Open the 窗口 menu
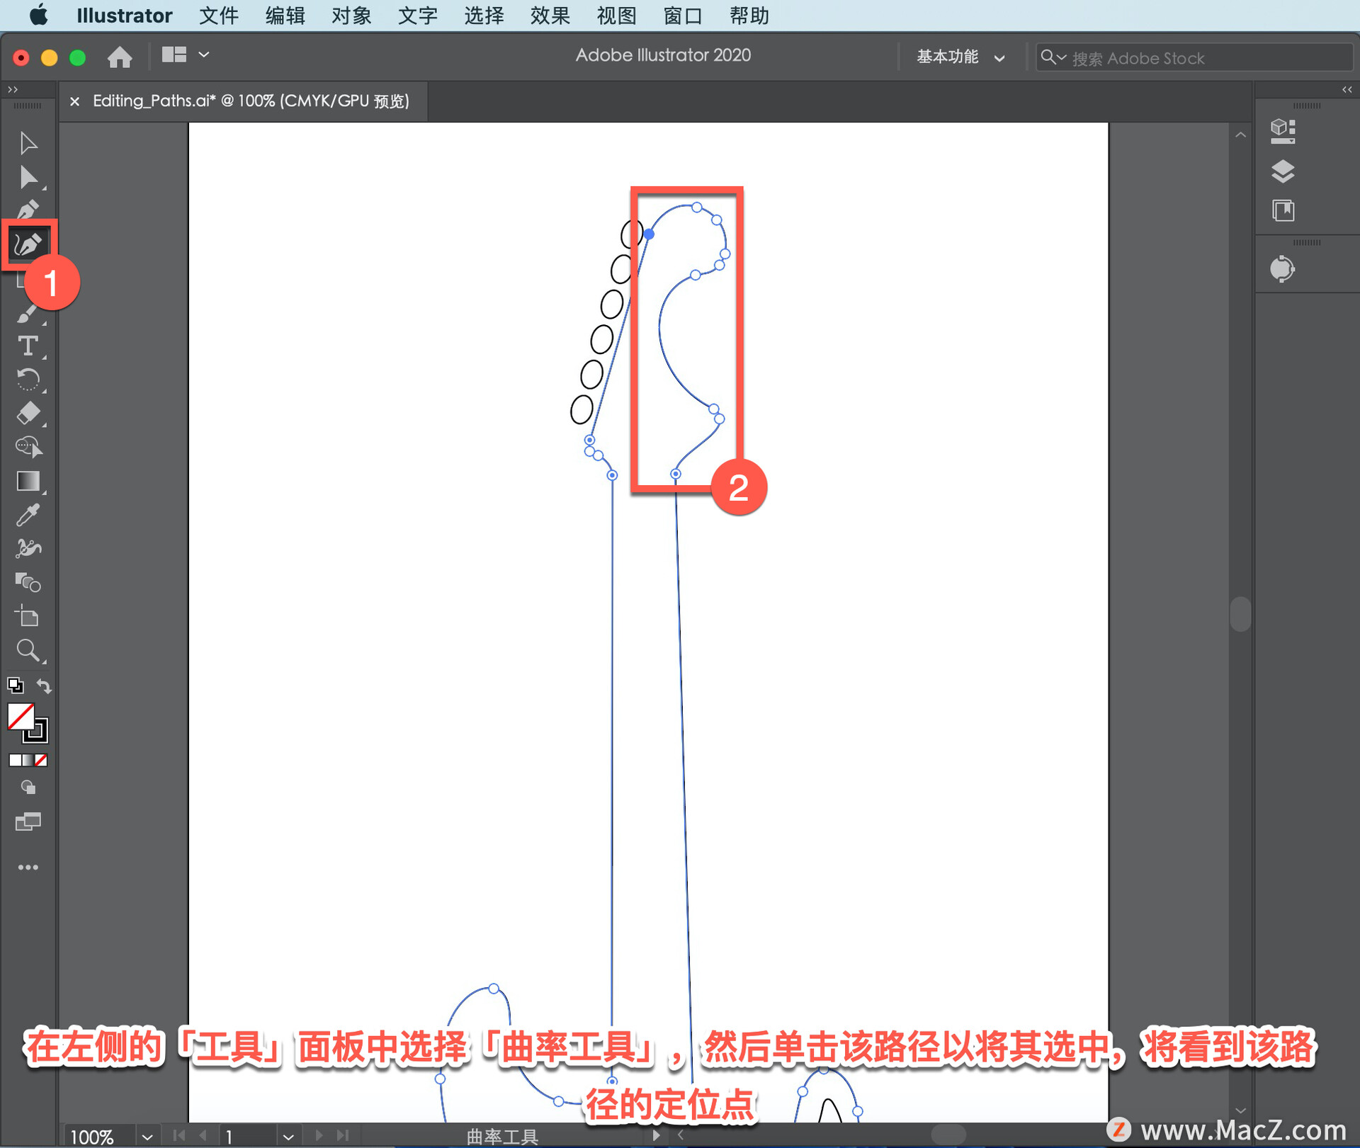This screenshot has height=1148, width=1360. coord(683,16)
